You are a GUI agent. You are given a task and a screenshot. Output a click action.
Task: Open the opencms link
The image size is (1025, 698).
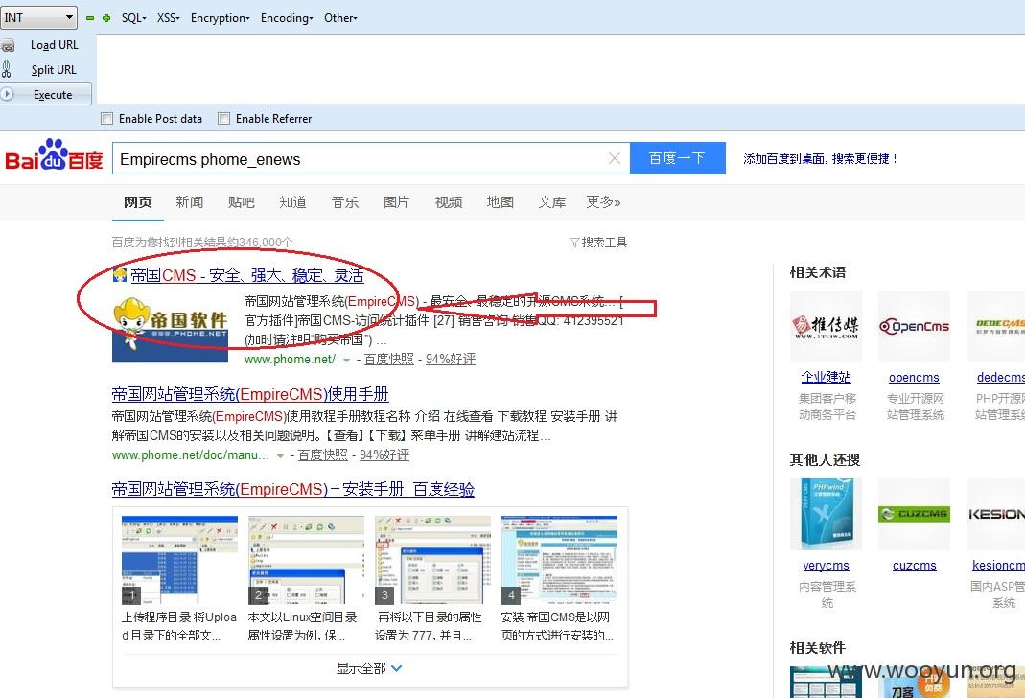(x=914, y=377)
